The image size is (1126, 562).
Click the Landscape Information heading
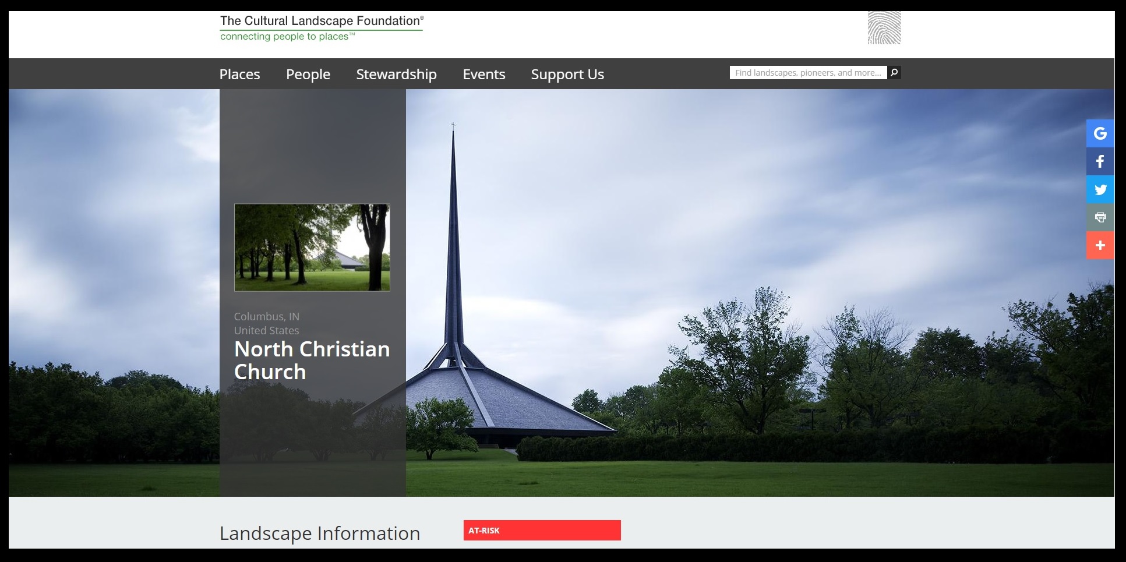pyautogui.click(x=320, y=533)
